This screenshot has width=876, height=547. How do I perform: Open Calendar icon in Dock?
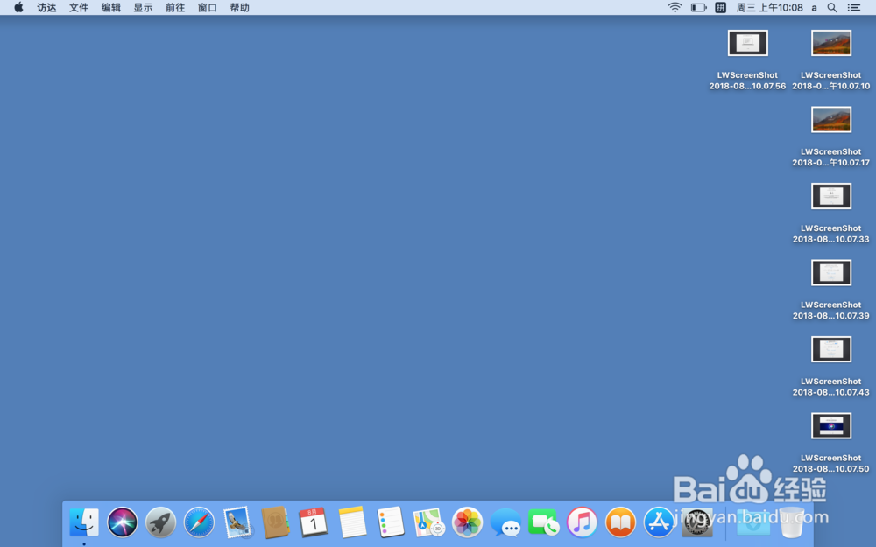[x=314, y=523]
